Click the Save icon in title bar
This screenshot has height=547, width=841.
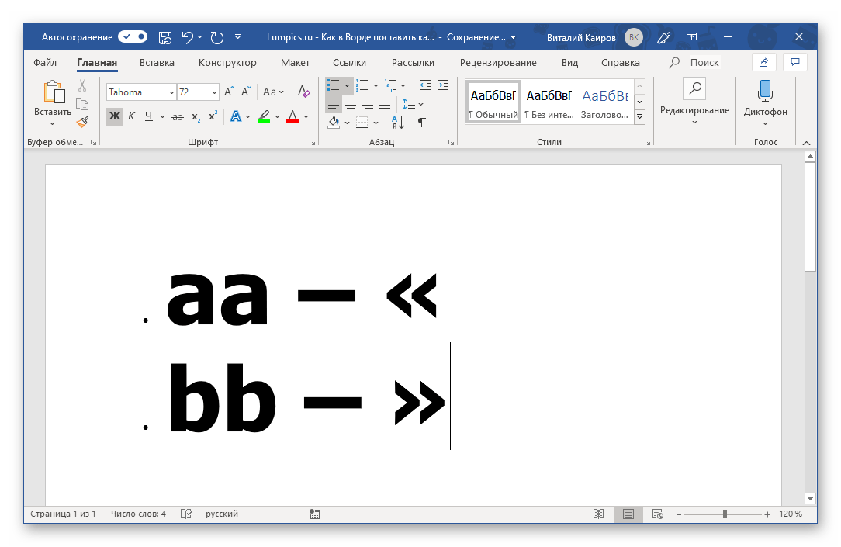(x=165, y=37)
